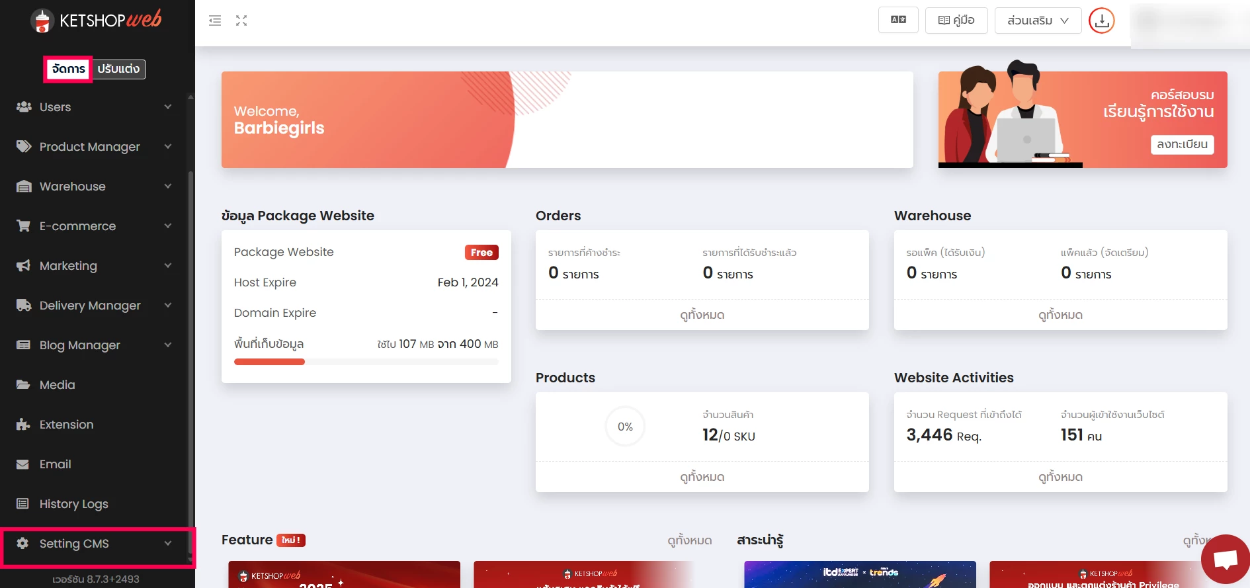The width and height of the screenshot is (1250, 588).
Task: Toggle fullscreen with the expand icon
Action: tap(241, 21)
